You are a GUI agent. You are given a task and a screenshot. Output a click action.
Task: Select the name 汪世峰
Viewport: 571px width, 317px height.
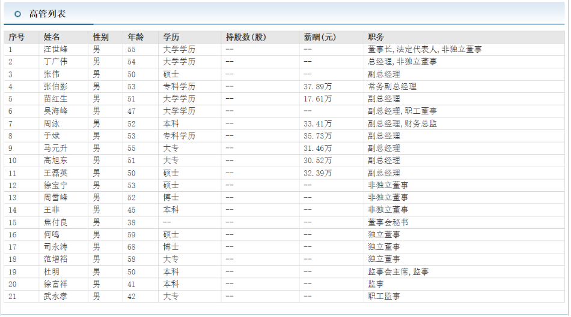56,49
